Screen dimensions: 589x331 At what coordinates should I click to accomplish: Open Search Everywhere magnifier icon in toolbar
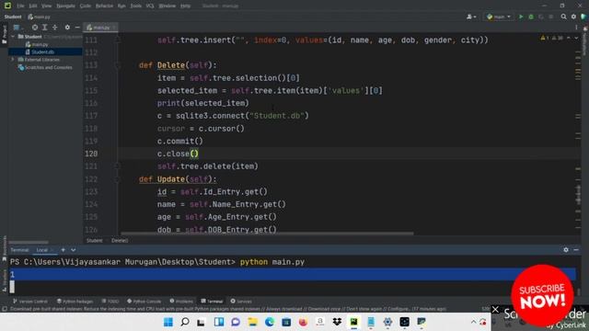(x=563, y=17)
